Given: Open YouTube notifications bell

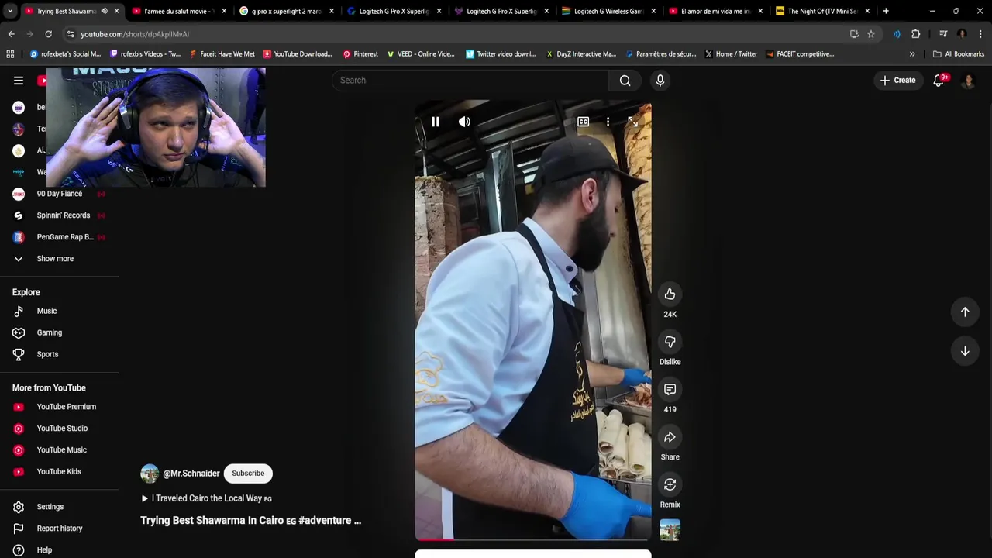Looking at the screenshot, I should [x=939, y=81].
